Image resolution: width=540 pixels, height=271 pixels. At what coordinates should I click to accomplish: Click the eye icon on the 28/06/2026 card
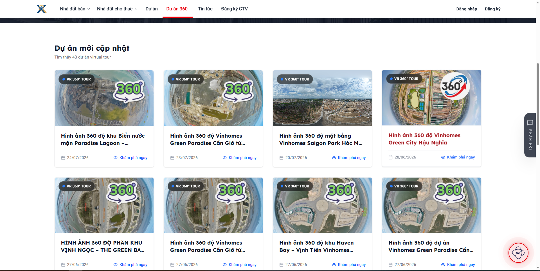443,157
